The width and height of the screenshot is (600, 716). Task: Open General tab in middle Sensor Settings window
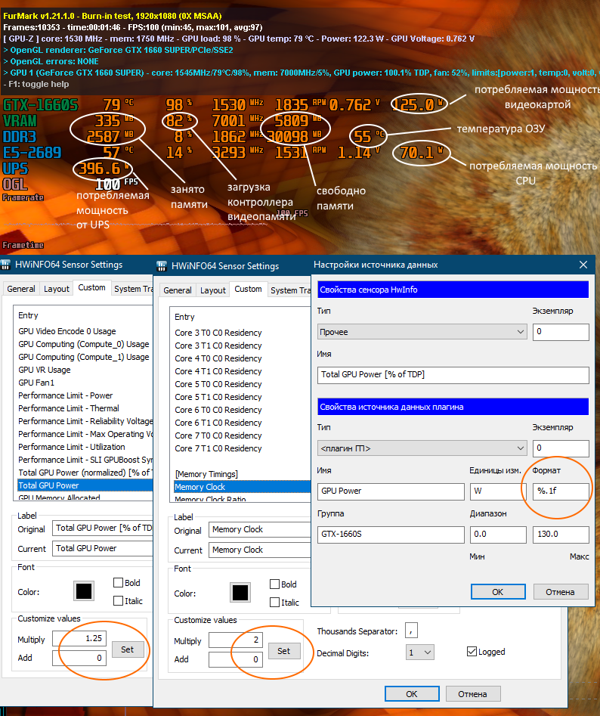click(x=178, y=290)
